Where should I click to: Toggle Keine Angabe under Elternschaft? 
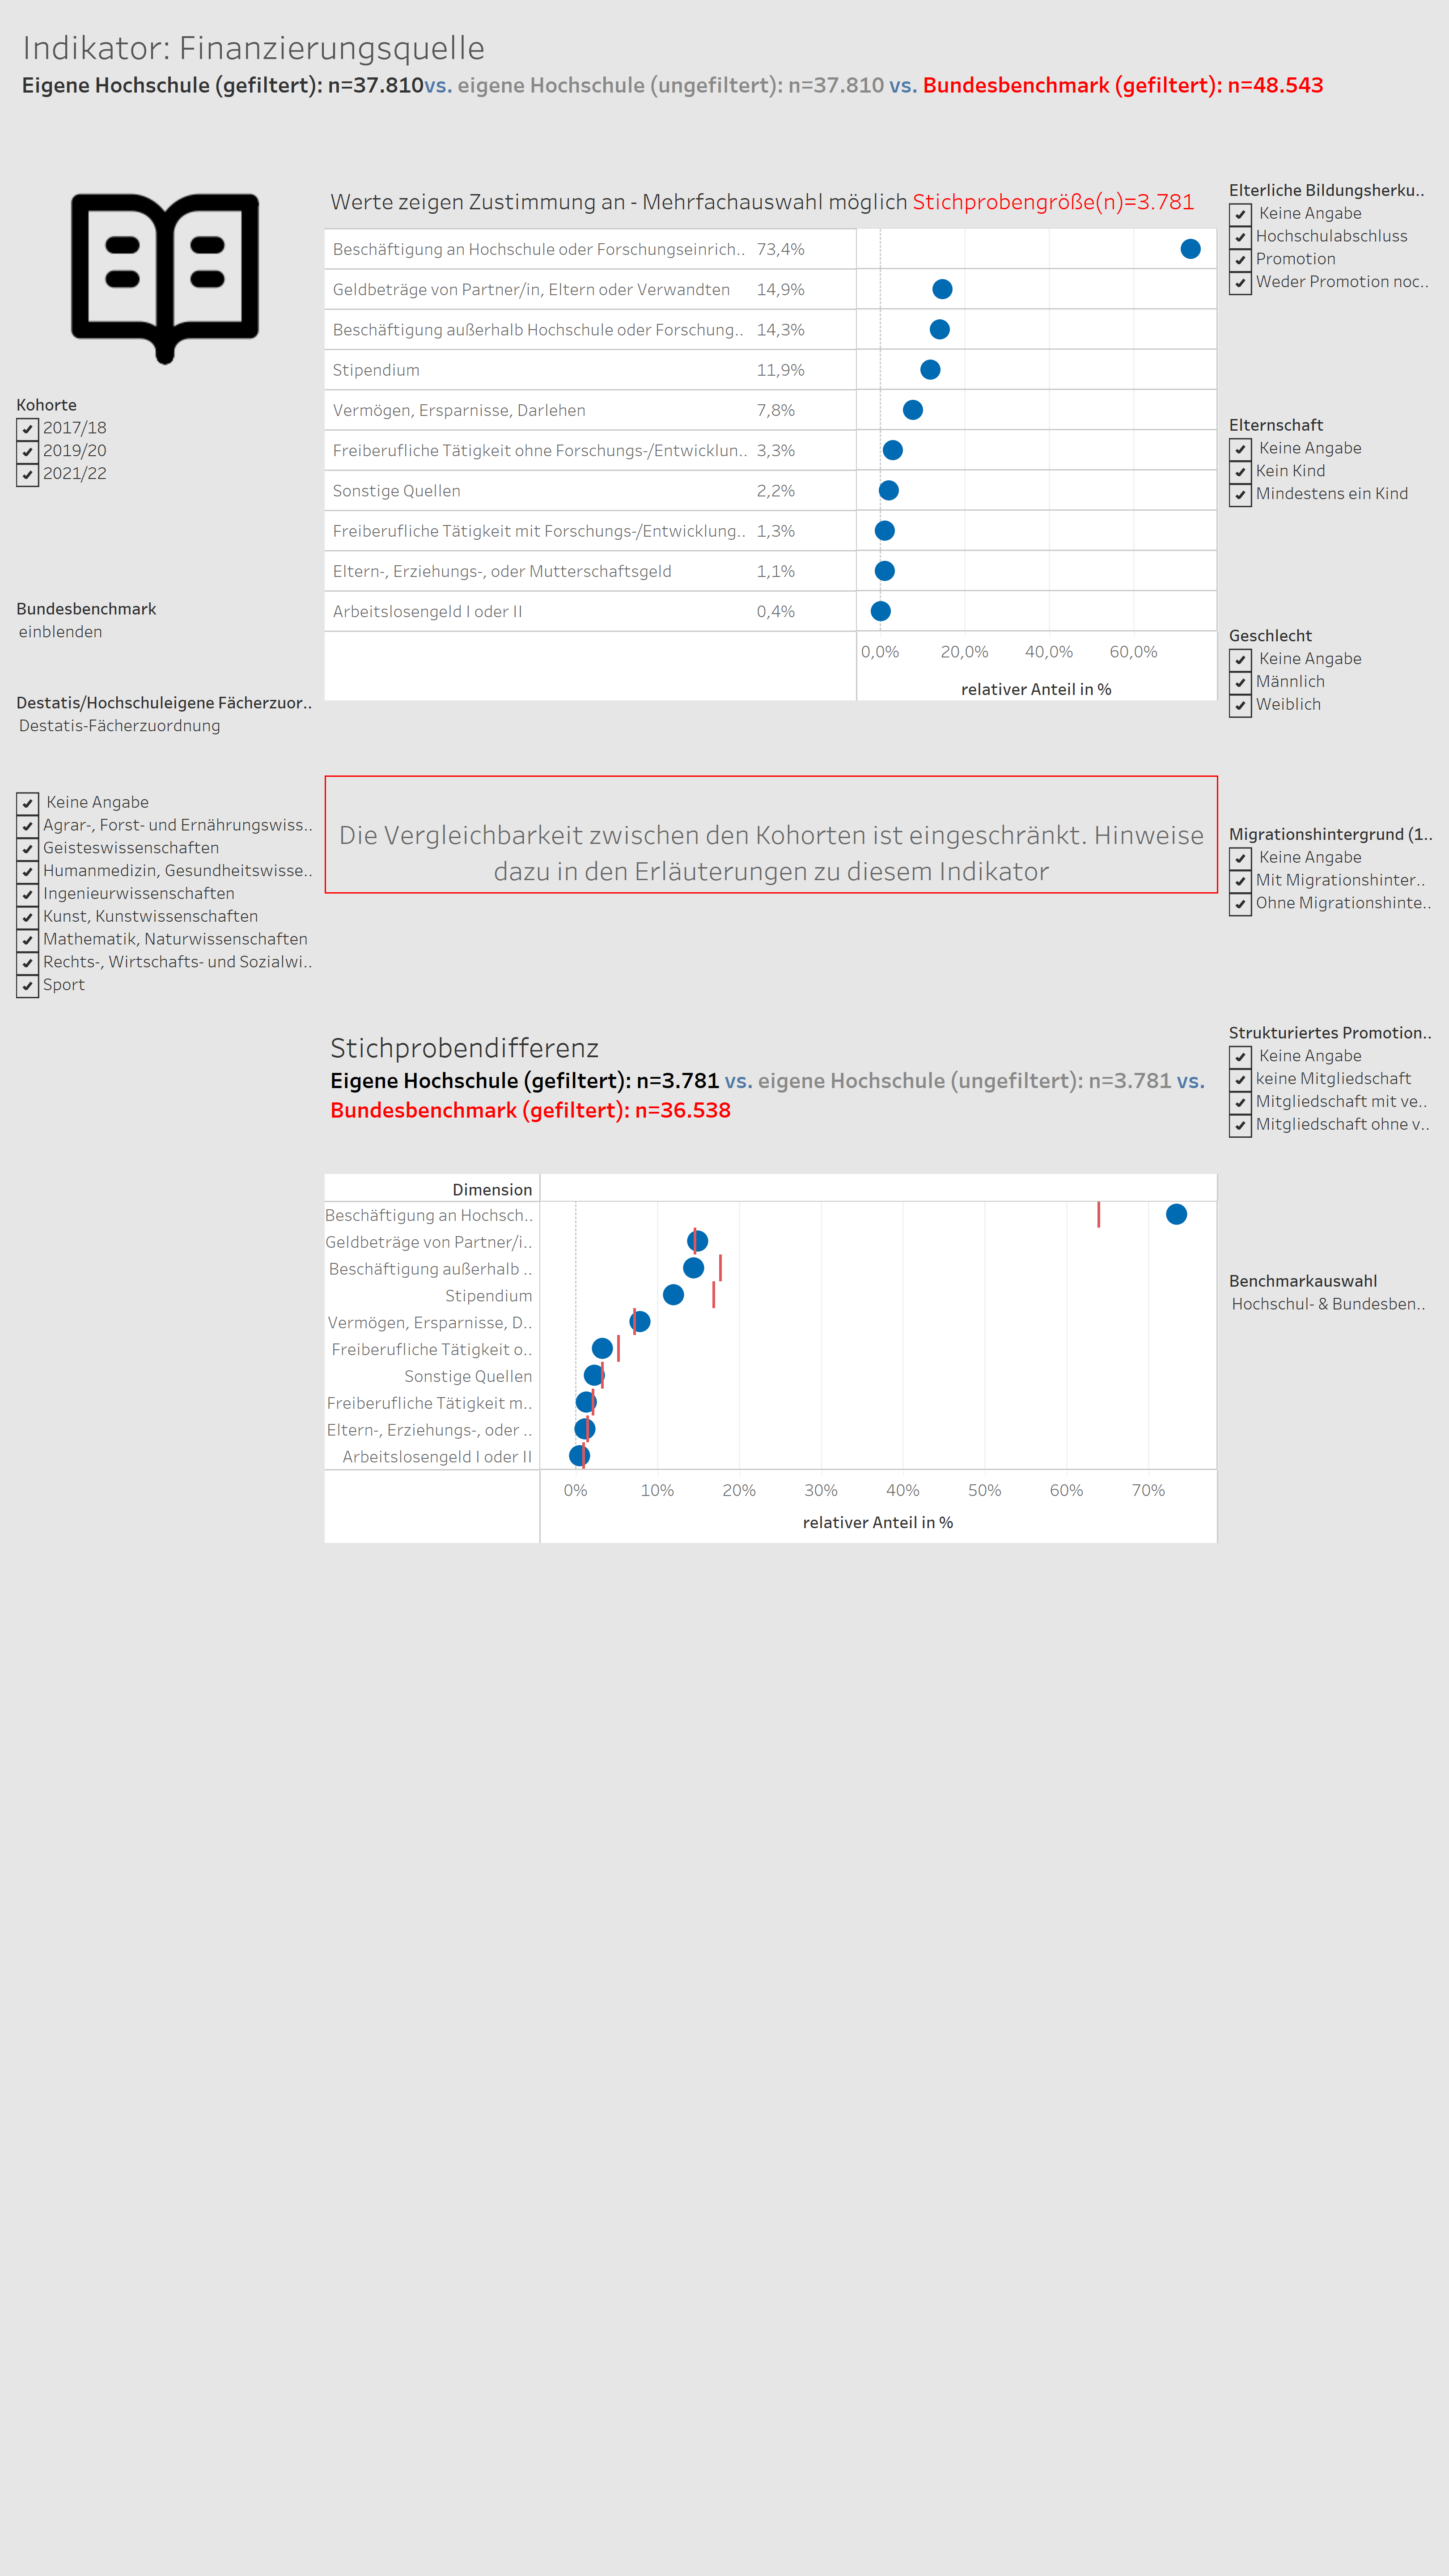[x=1241, y=449]
